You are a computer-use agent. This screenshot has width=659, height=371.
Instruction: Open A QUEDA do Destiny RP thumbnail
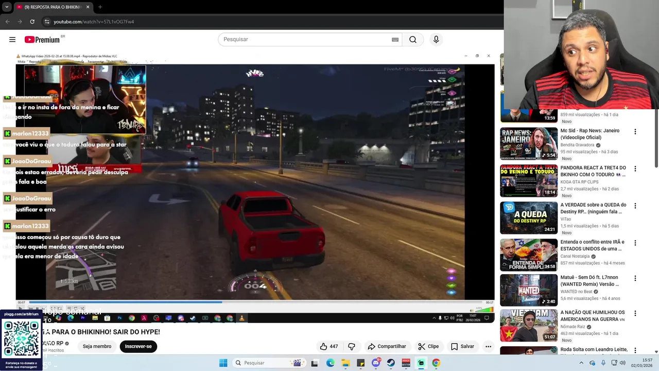point(529,218)
